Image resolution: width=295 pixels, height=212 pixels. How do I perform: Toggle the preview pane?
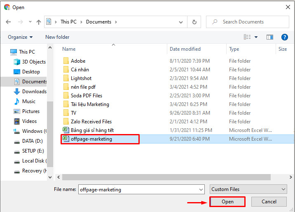click(270, 37)
